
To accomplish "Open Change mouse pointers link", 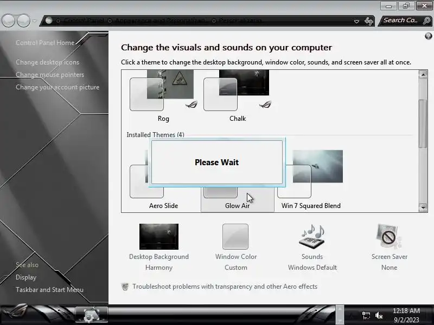I will [50, 75].
